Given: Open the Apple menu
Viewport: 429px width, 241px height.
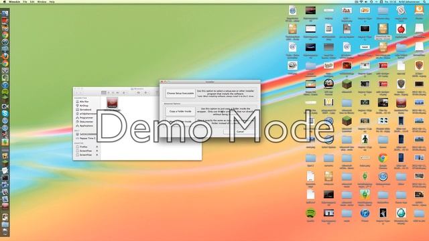Looking at the screenshot, I should click(x=4, y=1).
